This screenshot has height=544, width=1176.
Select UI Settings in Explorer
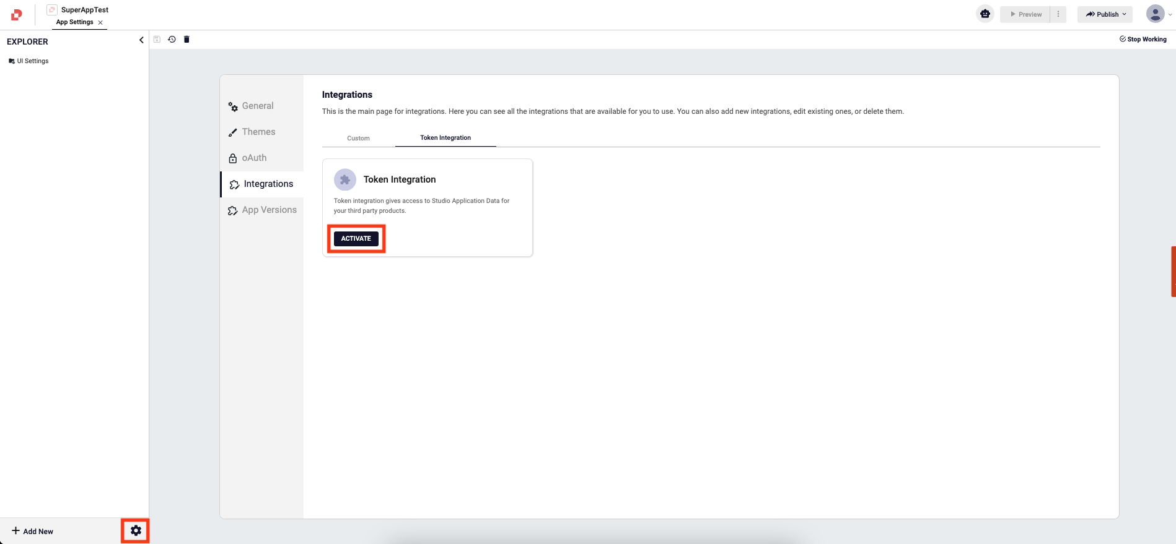[x=32, y=61]
